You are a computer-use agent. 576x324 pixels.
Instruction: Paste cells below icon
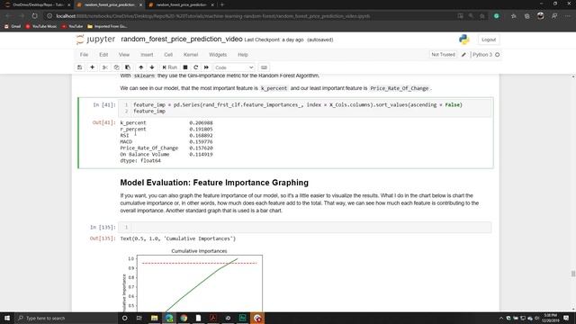coord(128,67)
